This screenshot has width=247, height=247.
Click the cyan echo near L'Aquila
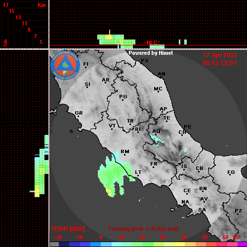coord(156,139)
